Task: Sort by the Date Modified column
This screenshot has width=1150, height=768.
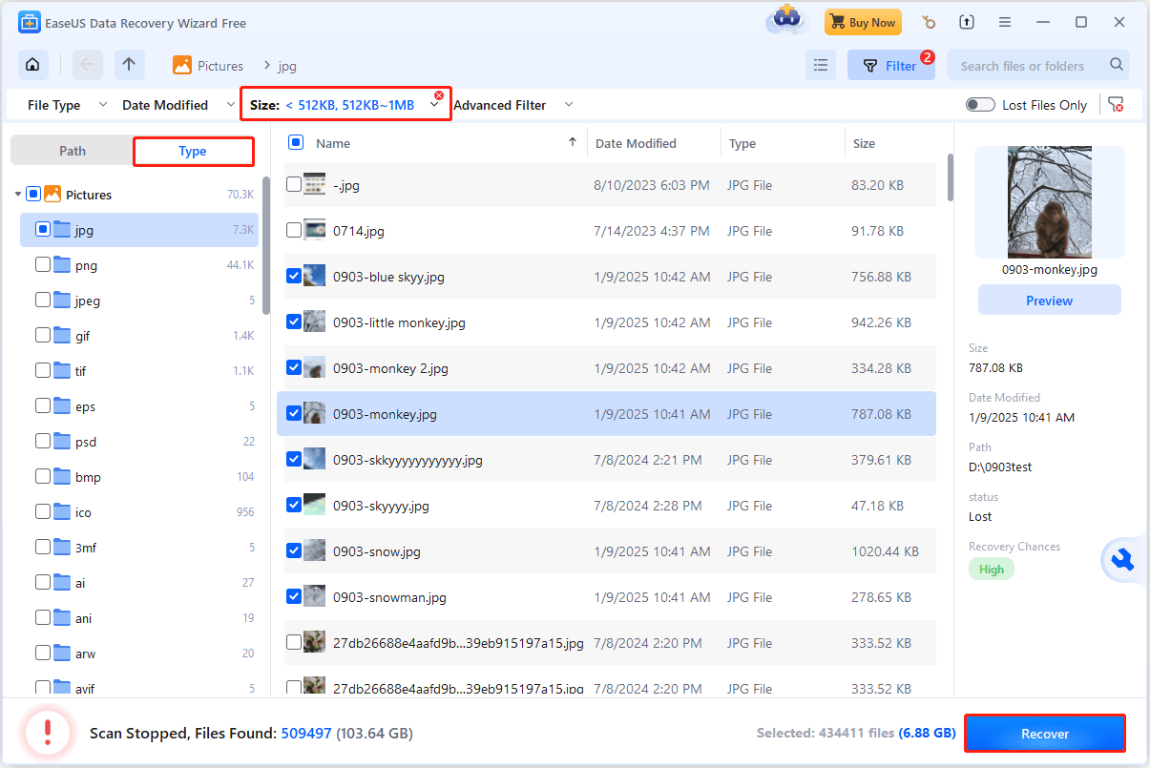Action: [x=636, y=143]
